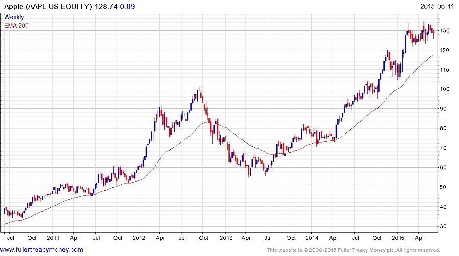459x256 pixels.
Task: Open the www.fullertreacymoney.com link
Action: point(41,250)
